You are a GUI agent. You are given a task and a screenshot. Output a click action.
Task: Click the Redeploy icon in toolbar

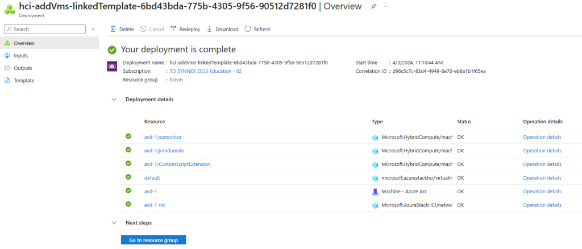[173, 29]
